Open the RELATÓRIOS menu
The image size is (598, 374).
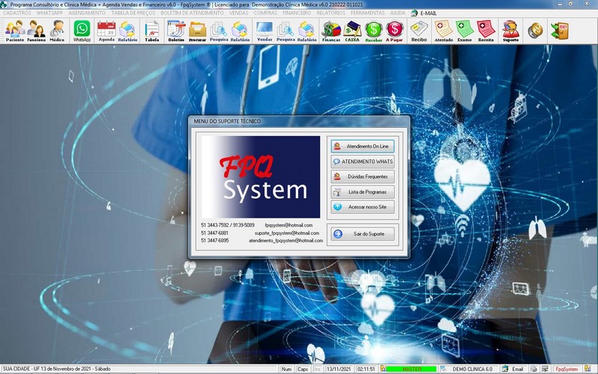(x=330, y=13)
